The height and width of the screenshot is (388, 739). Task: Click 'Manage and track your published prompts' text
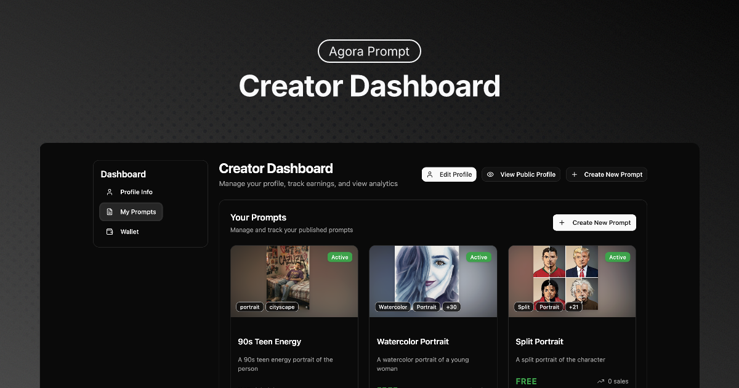(x=291, y=230)
